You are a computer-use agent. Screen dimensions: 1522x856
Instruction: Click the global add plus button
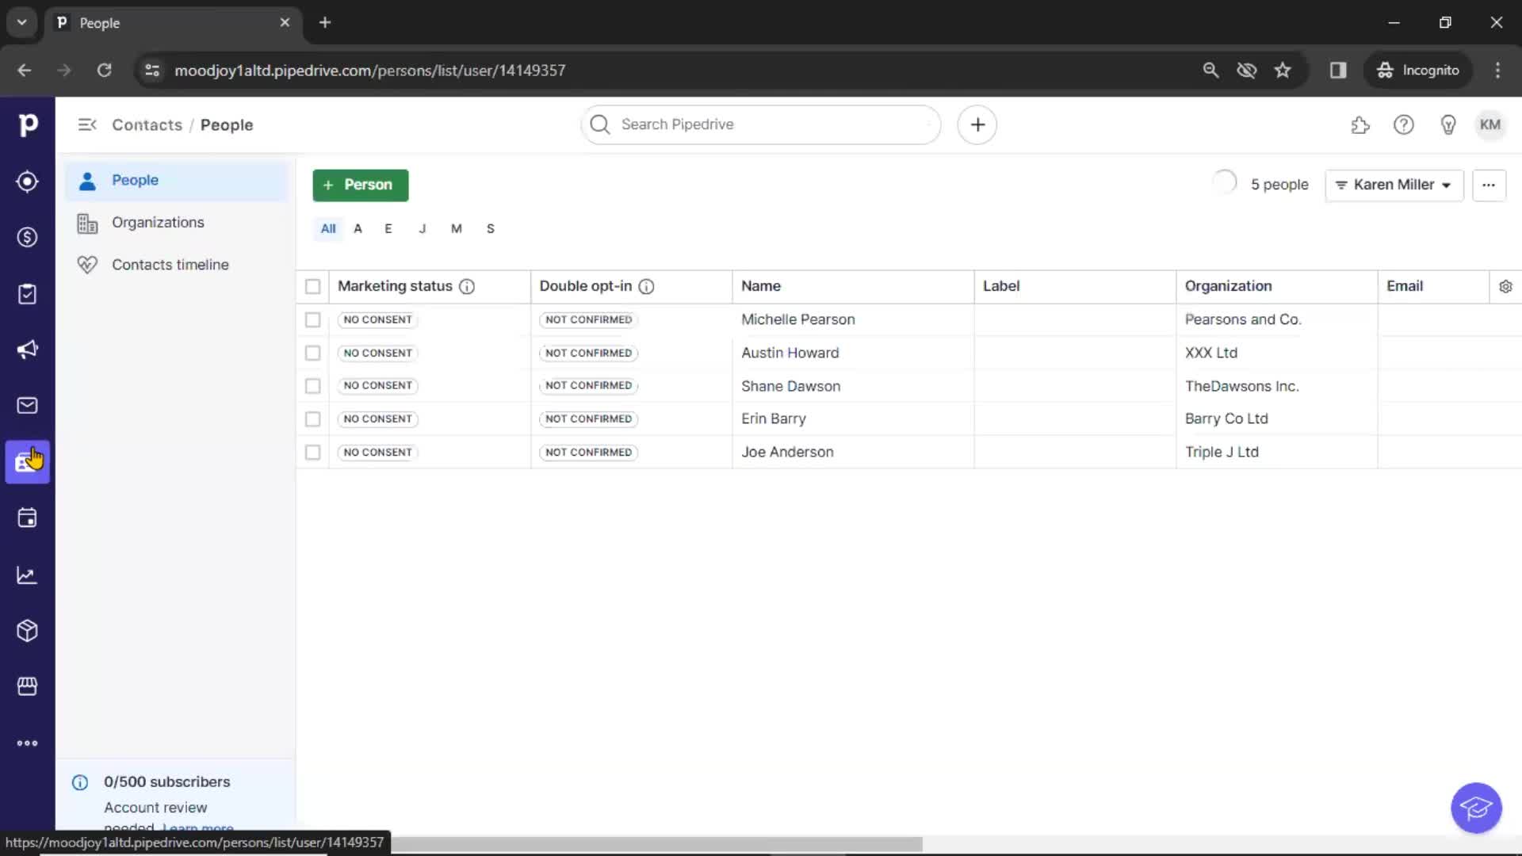click(x=977, y=124)
